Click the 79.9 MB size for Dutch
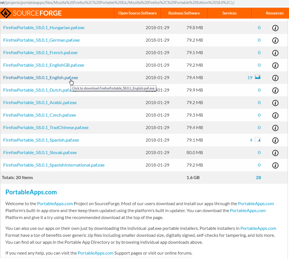This screenshot has height=259, width=289. tap(195, 90)
